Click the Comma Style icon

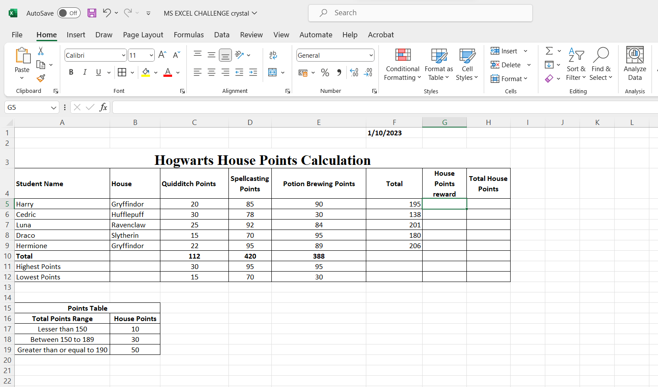339,72
